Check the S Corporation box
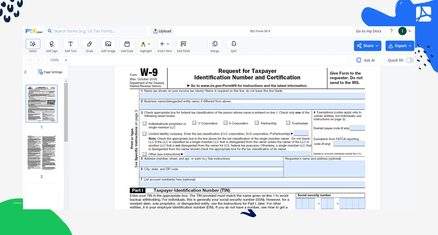438x235 pixels. 226,123
